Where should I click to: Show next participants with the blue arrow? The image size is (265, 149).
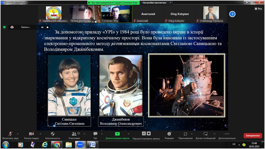coord(232,14)
